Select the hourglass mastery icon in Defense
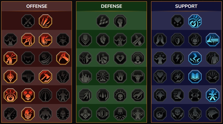The width and height of the screenshot is (223, 124). click(x=103, y=77)
